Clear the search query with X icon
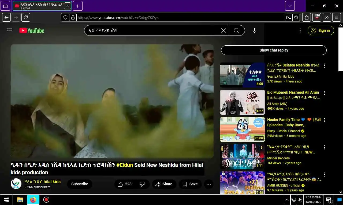The width and height of the screenshot is (343, 205). click(223, 30)
